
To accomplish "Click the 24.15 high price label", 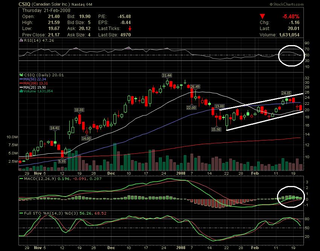I will pyautogui.click(x=286, y=93).
